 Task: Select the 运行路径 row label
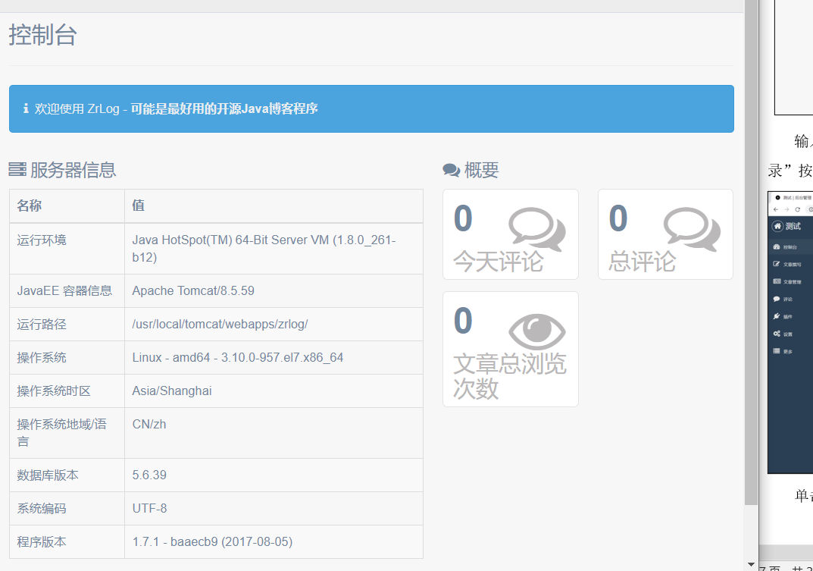click(x=42, y=325)
